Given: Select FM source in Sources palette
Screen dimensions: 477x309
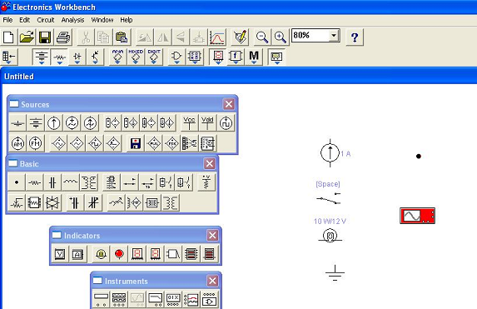Looking at the screenshot, I should [x=36, y=143].
